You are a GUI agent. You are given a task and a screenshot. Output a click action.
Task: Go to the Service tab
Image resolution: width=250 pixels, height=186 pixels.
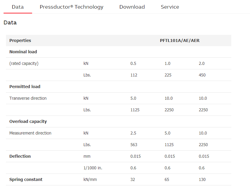click(170, 7)
